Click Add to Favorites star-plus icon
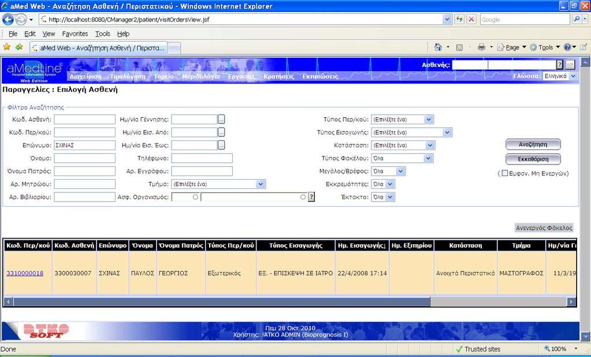The height and width of the screenshot is (357, 591). click(x=19, y=47)
